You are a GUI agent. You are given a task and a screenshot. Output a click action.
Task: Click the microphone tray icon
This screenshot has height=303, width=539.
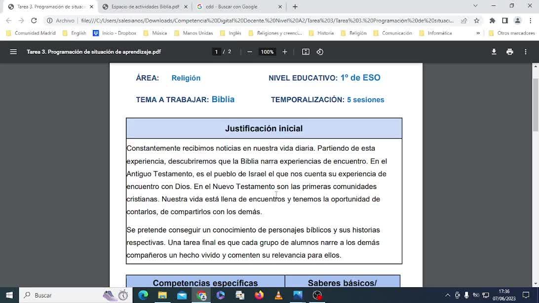466,295
